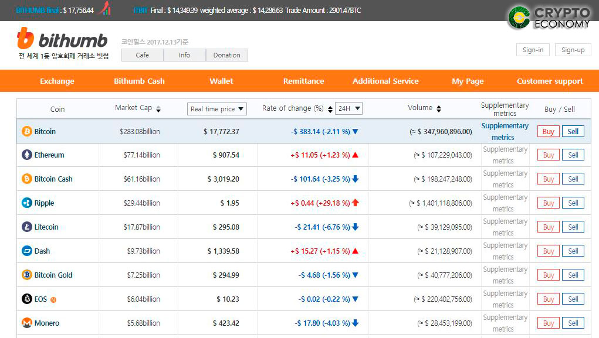Click Ripple's red up arrow indicator
The width and height of the screenshot is (599, 338).
[356, 203]
